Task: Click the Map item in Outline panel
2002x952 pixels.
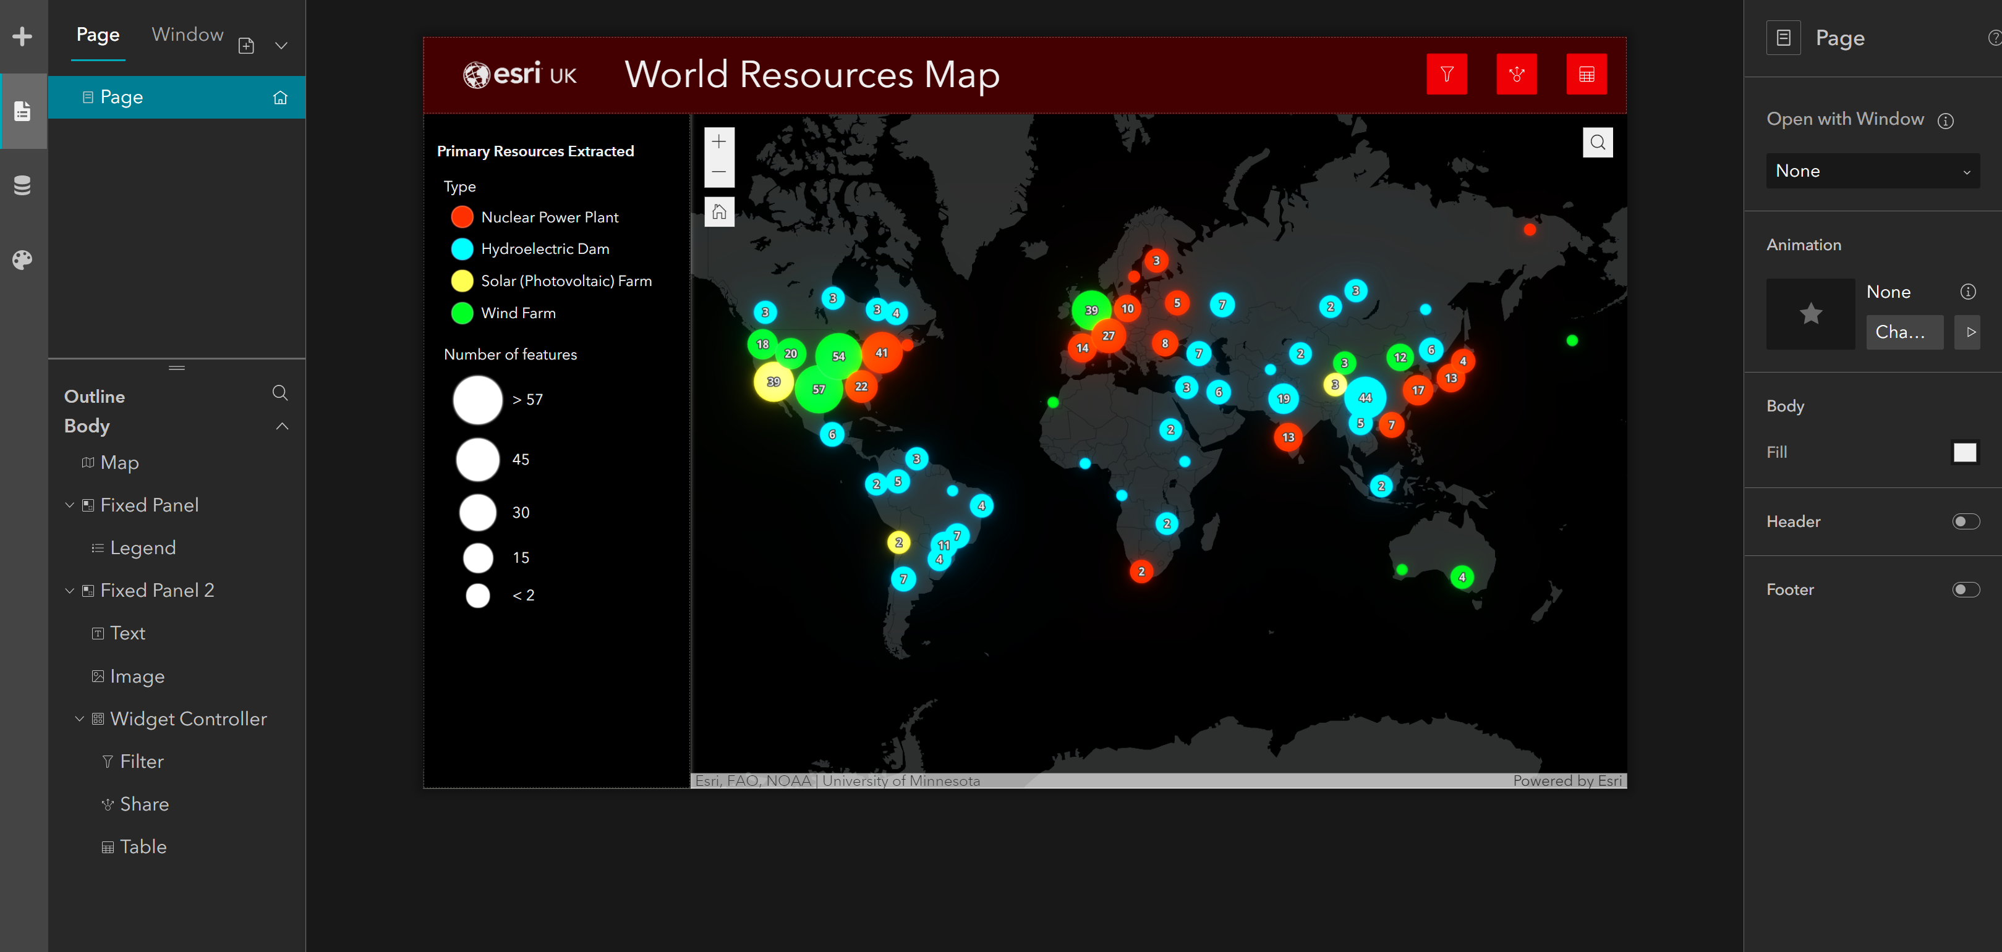Action: 117,462
